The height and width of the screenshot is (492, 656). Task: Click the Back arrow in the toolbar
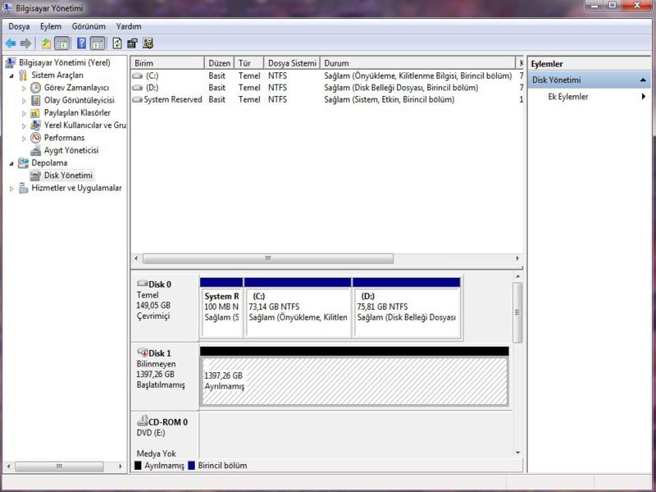pyautogui.click(x=11, y=43)
